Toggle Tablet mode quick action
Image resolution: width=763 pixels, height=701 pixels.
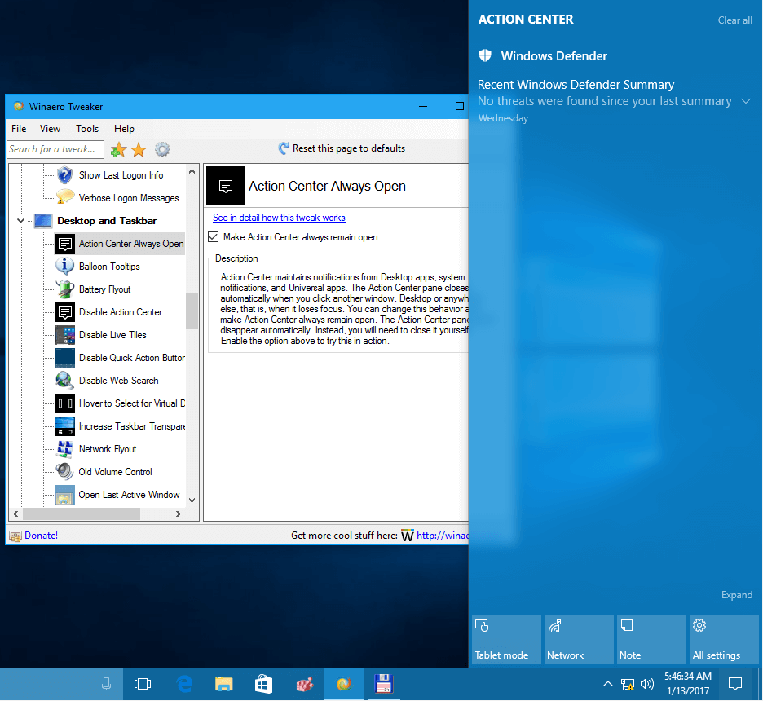[x=506, y=640]
